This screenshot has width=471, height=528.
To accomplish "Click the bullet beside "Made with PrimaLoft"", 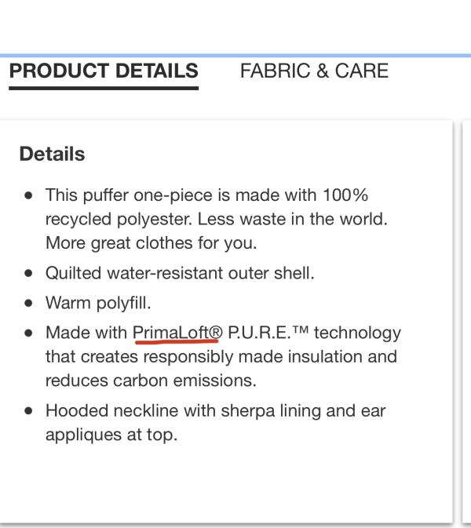I will coord(29,333).
